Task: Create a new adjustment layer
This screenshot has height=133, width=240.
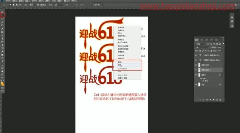Action: [210, 100]
